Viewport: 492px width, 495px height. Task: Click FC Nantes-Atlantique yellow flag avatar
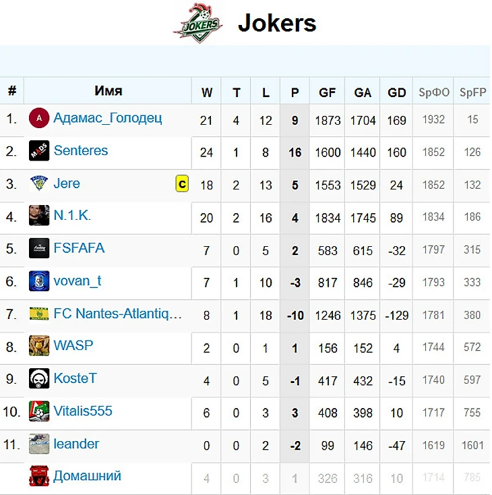(39, 314)
